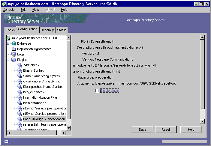Screen dimensions: 211x146
Task: Open the View menu
Action: click(x=35, y=10)
